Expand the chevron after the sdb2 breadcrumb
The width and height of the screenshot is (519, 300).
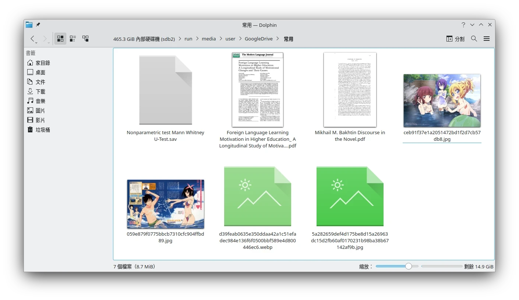(x=180, y=39)
